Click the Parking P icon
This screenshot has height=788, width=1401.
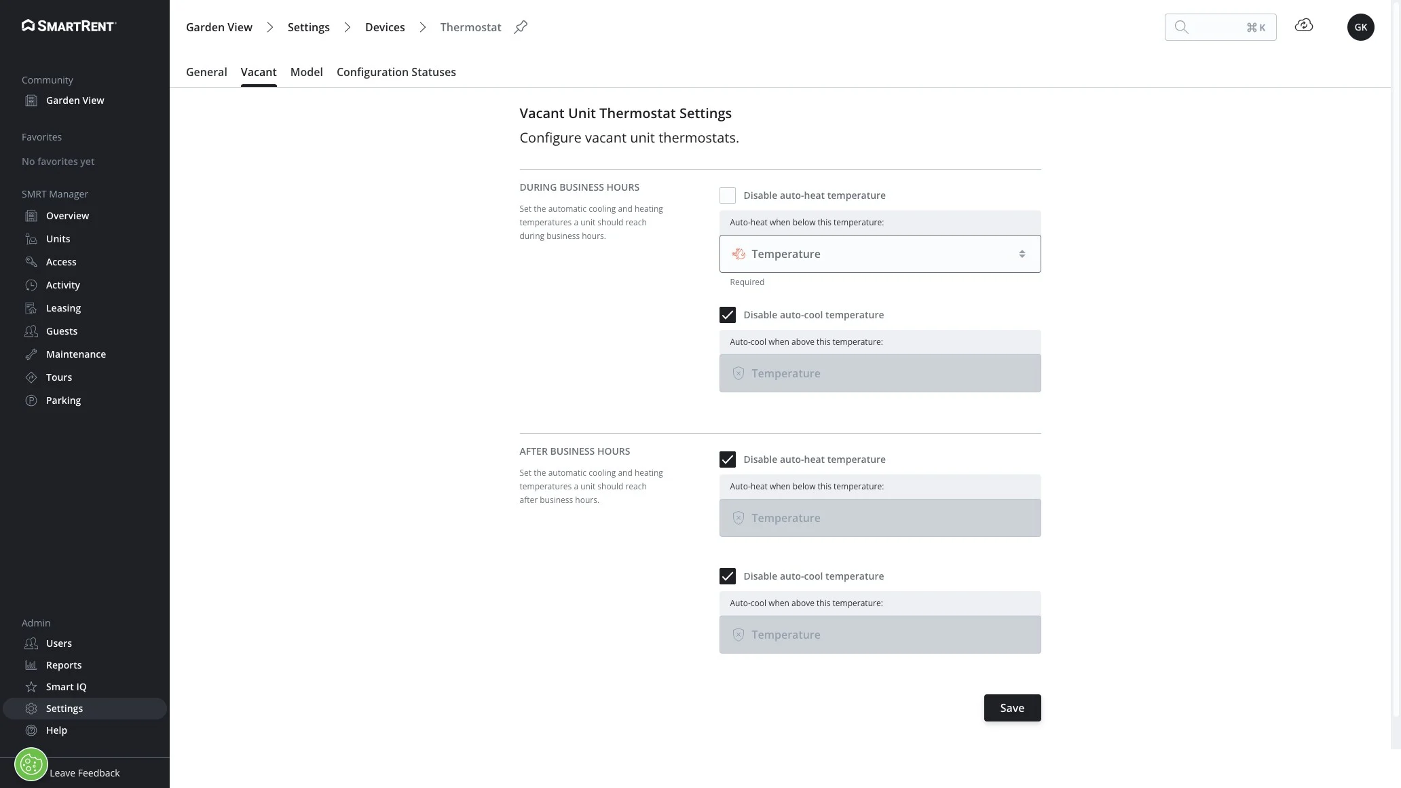pyautogui.click(x=31, y=400)
